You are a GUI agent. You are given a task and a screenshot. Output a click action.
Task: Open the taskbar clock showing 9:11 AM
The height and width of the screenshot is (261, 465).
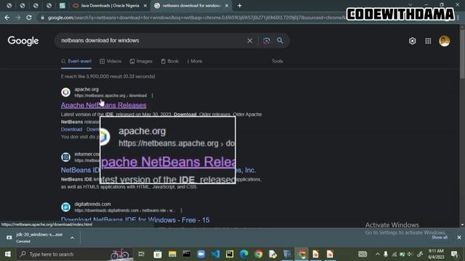point(436,254)
